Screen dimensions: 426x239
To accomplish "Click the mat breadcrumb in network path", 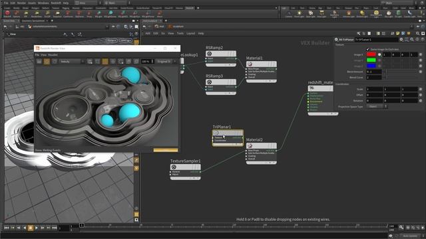I will (160, 27).
